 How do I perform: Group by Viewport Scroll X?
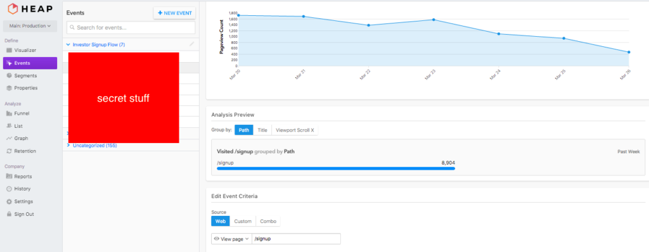(295, 130)
